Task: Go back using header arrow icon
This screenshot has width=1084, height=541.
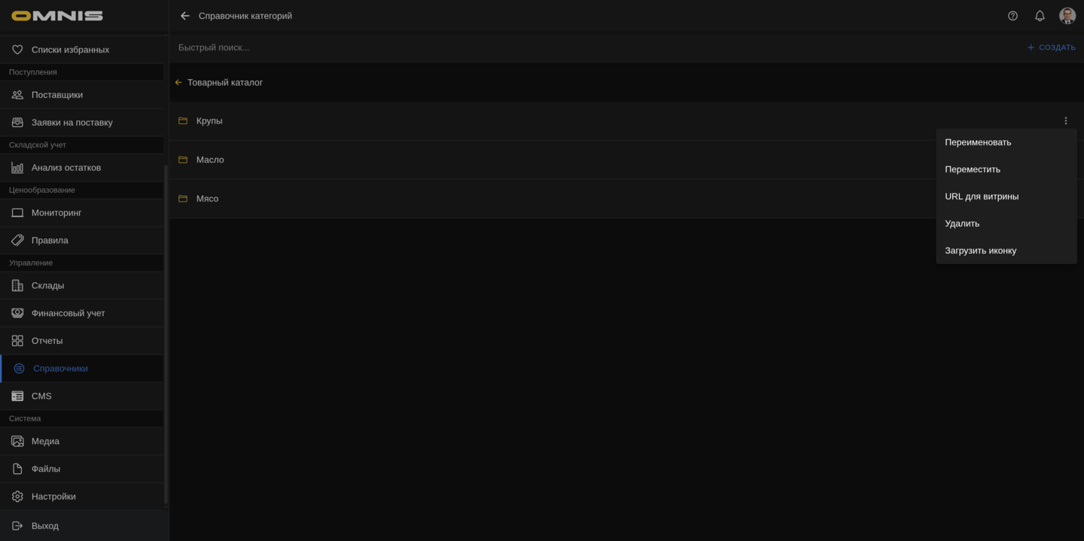Action: click(185, 16)
